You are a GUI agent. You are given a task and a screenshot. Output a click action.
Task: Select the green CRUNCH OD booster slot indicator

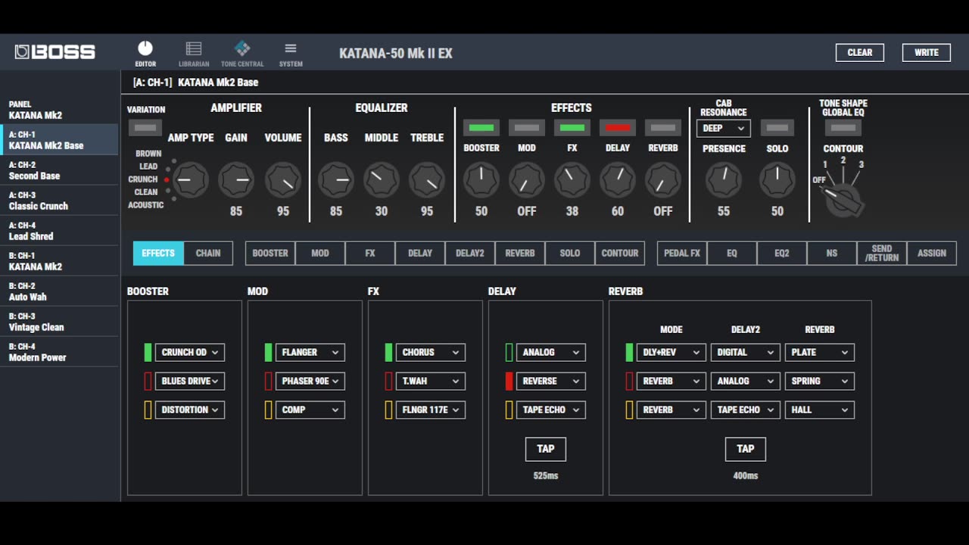click(x=148, y=352)
